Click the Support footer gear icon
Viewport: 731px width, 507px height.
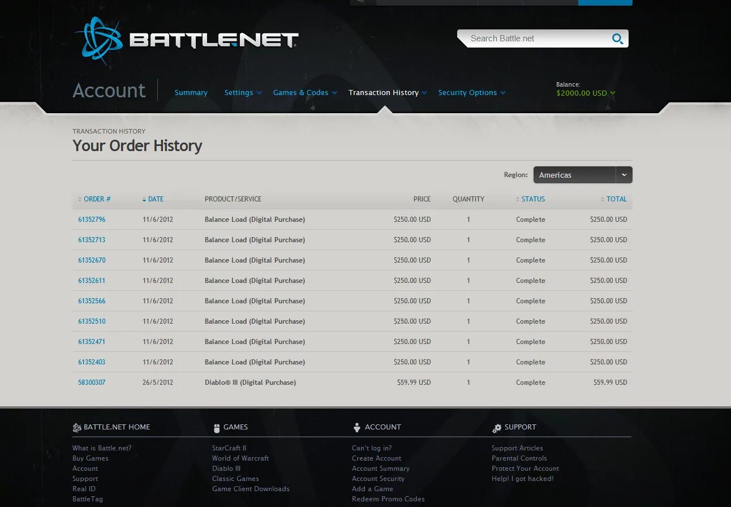coord(497,428)
